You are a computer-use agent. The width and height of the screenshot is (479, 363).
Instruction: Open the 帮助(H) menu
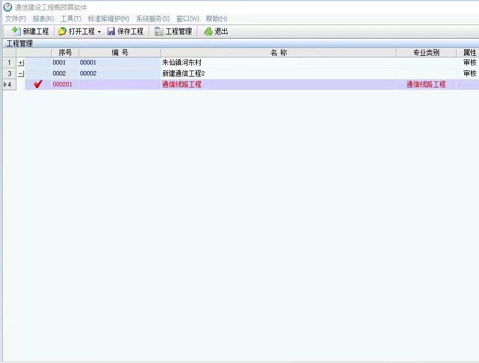217,19
